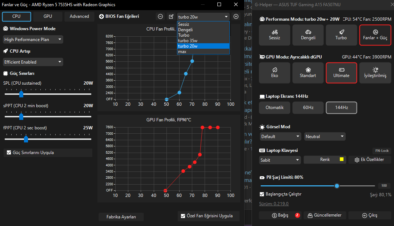Choose Turbo in the profile list
The image size is (394, 226).
(x=203, y=35)
